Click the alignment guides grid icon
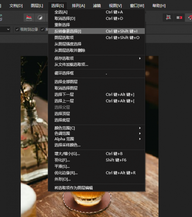Screen dimensions: 192x217 pyautogui.click(x=168, y=18)
